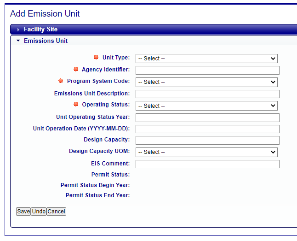The image size is (297, 241).
Task: Click the required marker beside Agency Identifier
Action: 76,69
